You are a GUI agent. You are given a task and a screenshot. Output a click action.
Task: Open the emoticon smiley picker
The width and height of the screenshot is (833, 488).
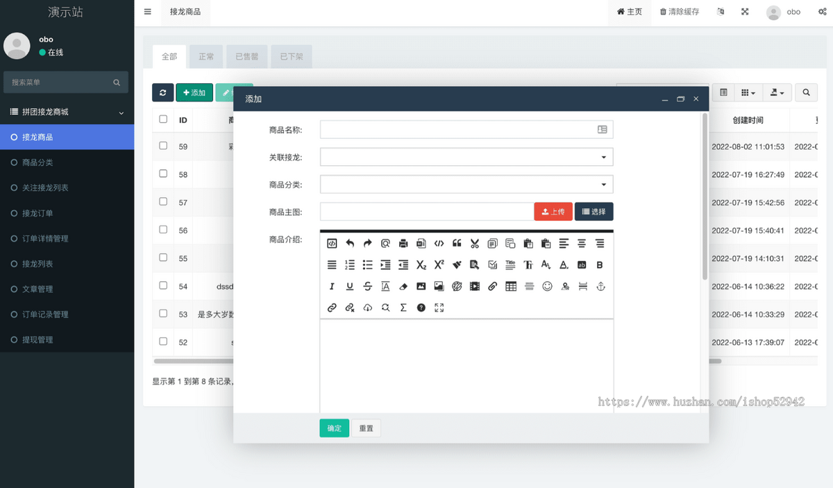point(547,286)
